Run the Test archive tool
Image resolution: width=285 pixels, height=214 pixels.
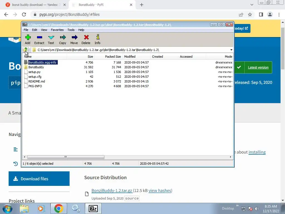tap(51, 39)
